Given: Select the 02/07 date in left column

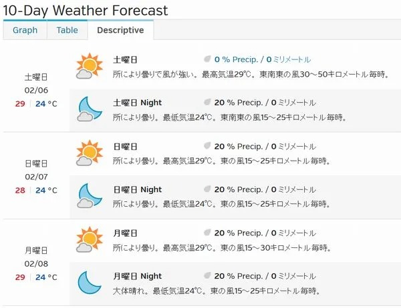Looking at the screenshot, I should coord(36,177).
